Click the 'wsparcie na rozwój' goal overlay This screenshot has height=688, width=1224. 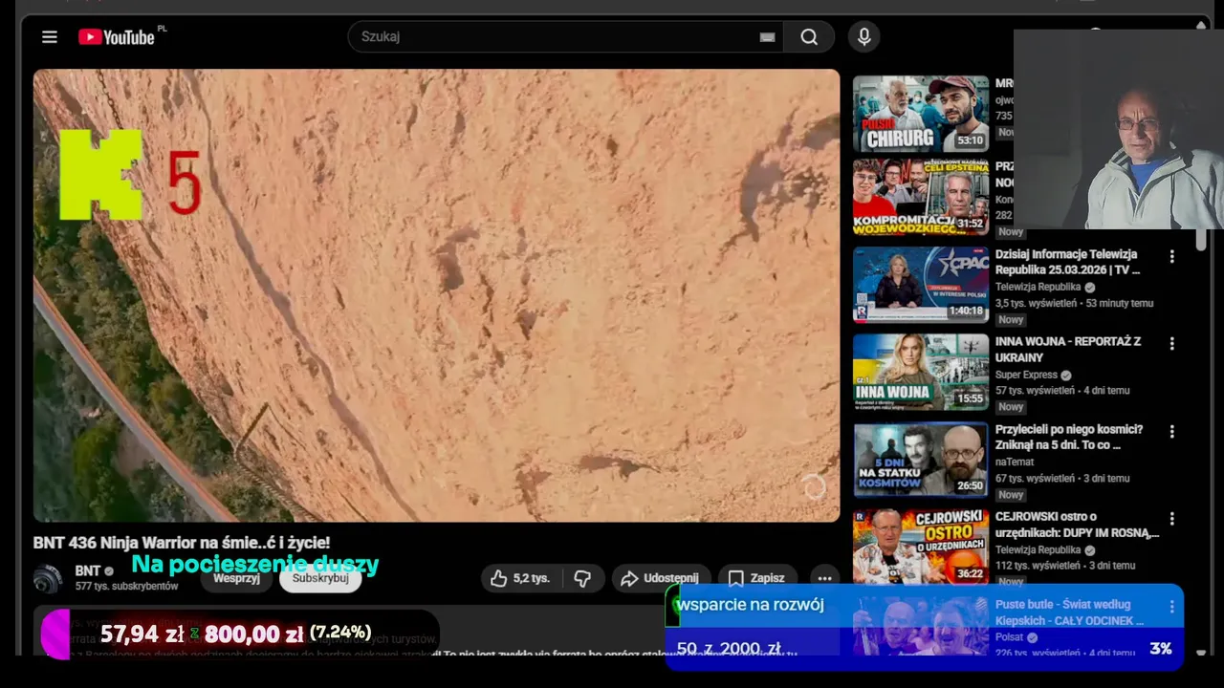tap(924, 627)
